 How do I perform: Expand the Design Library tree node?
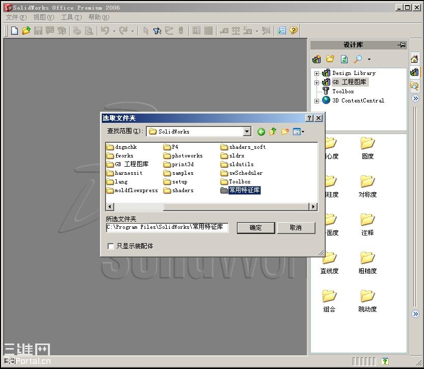316,73
